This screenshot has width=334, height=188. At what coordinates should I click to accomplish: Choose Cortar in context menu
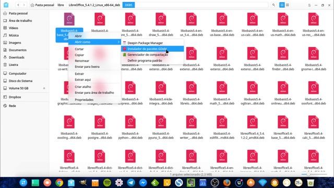(x=94, y=49)
